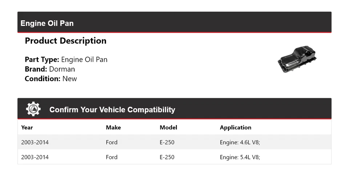349x176 pixels.
Task: Select the Application column header
Action: click(x=236, y=127)
